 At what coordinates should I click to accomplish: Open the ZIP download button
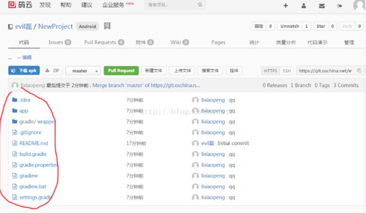[x=52, y=70]
